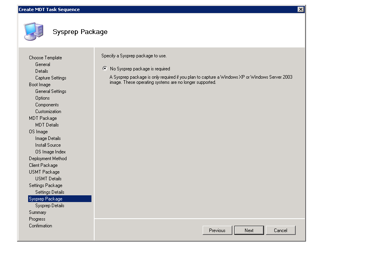Select Capture Settings in the sidebar

(x=51, y=78)
